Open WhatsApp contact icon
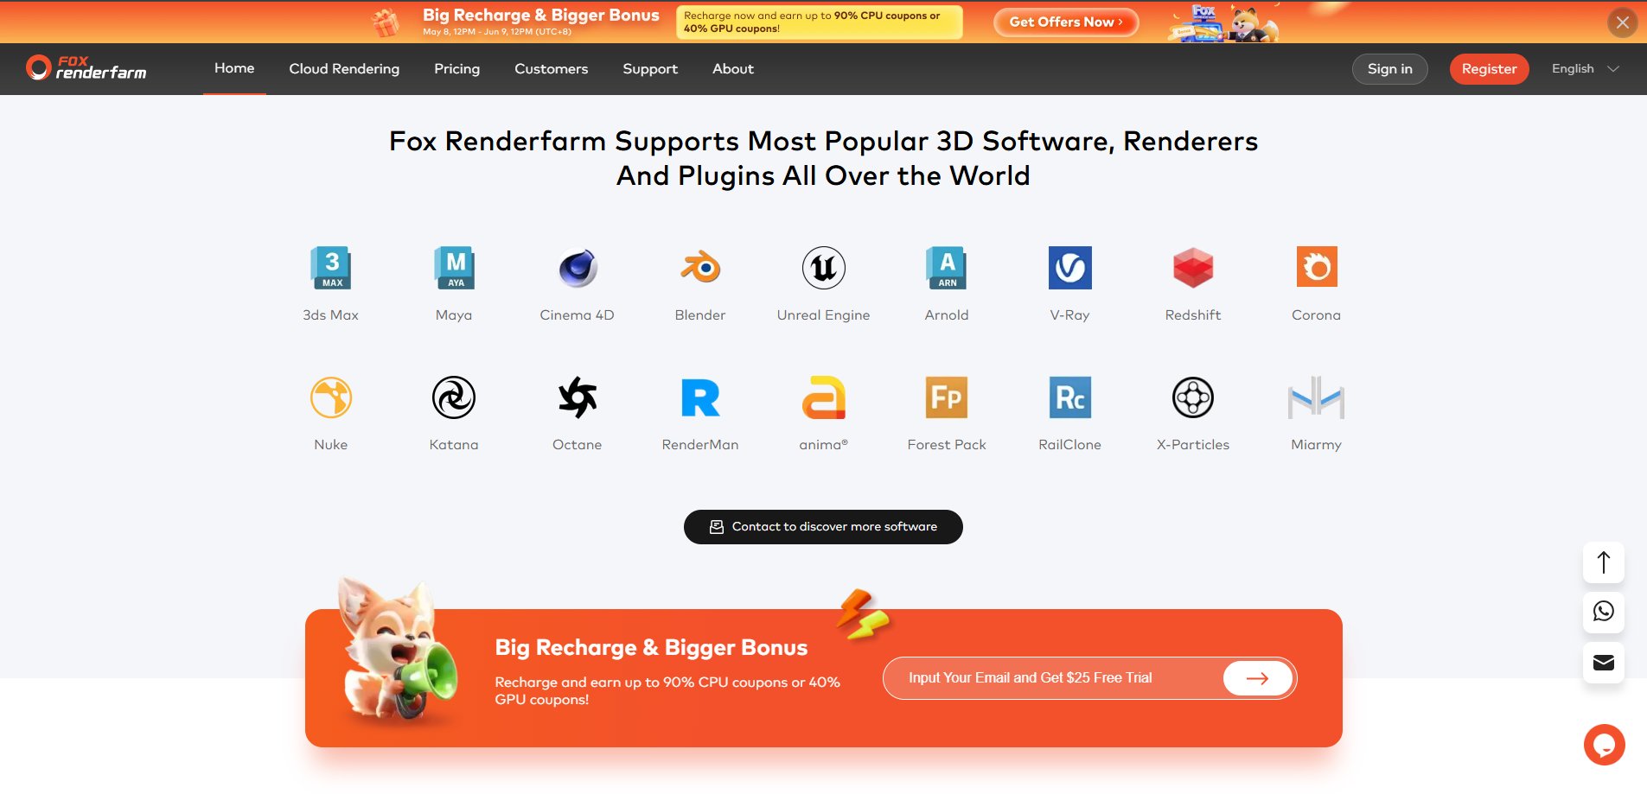Screen dimensions: 1647x794 click(1604, 612)
